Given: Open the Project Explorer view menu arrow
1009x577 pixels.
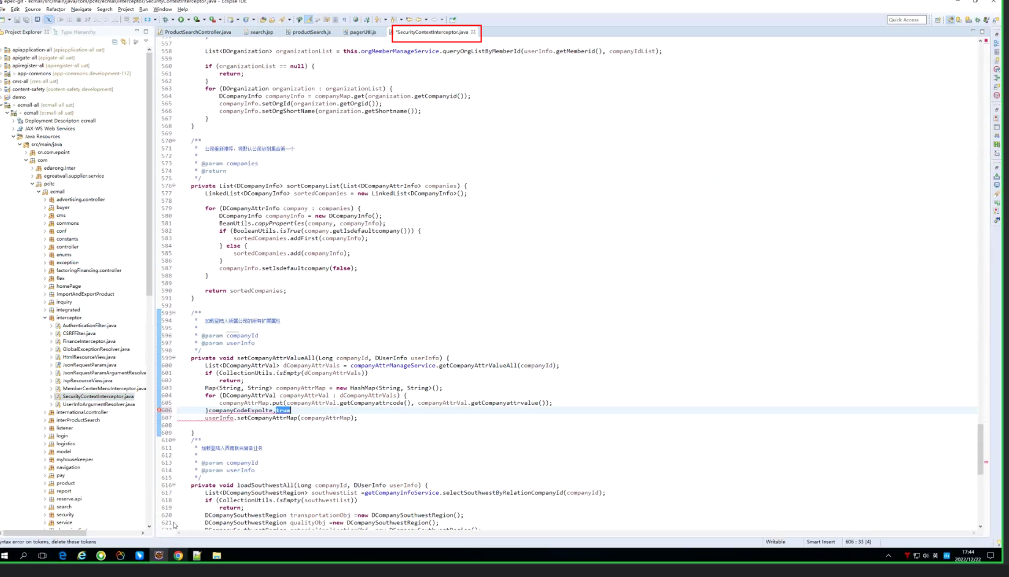Looking at the screenshot, I should tap(146, 42).
